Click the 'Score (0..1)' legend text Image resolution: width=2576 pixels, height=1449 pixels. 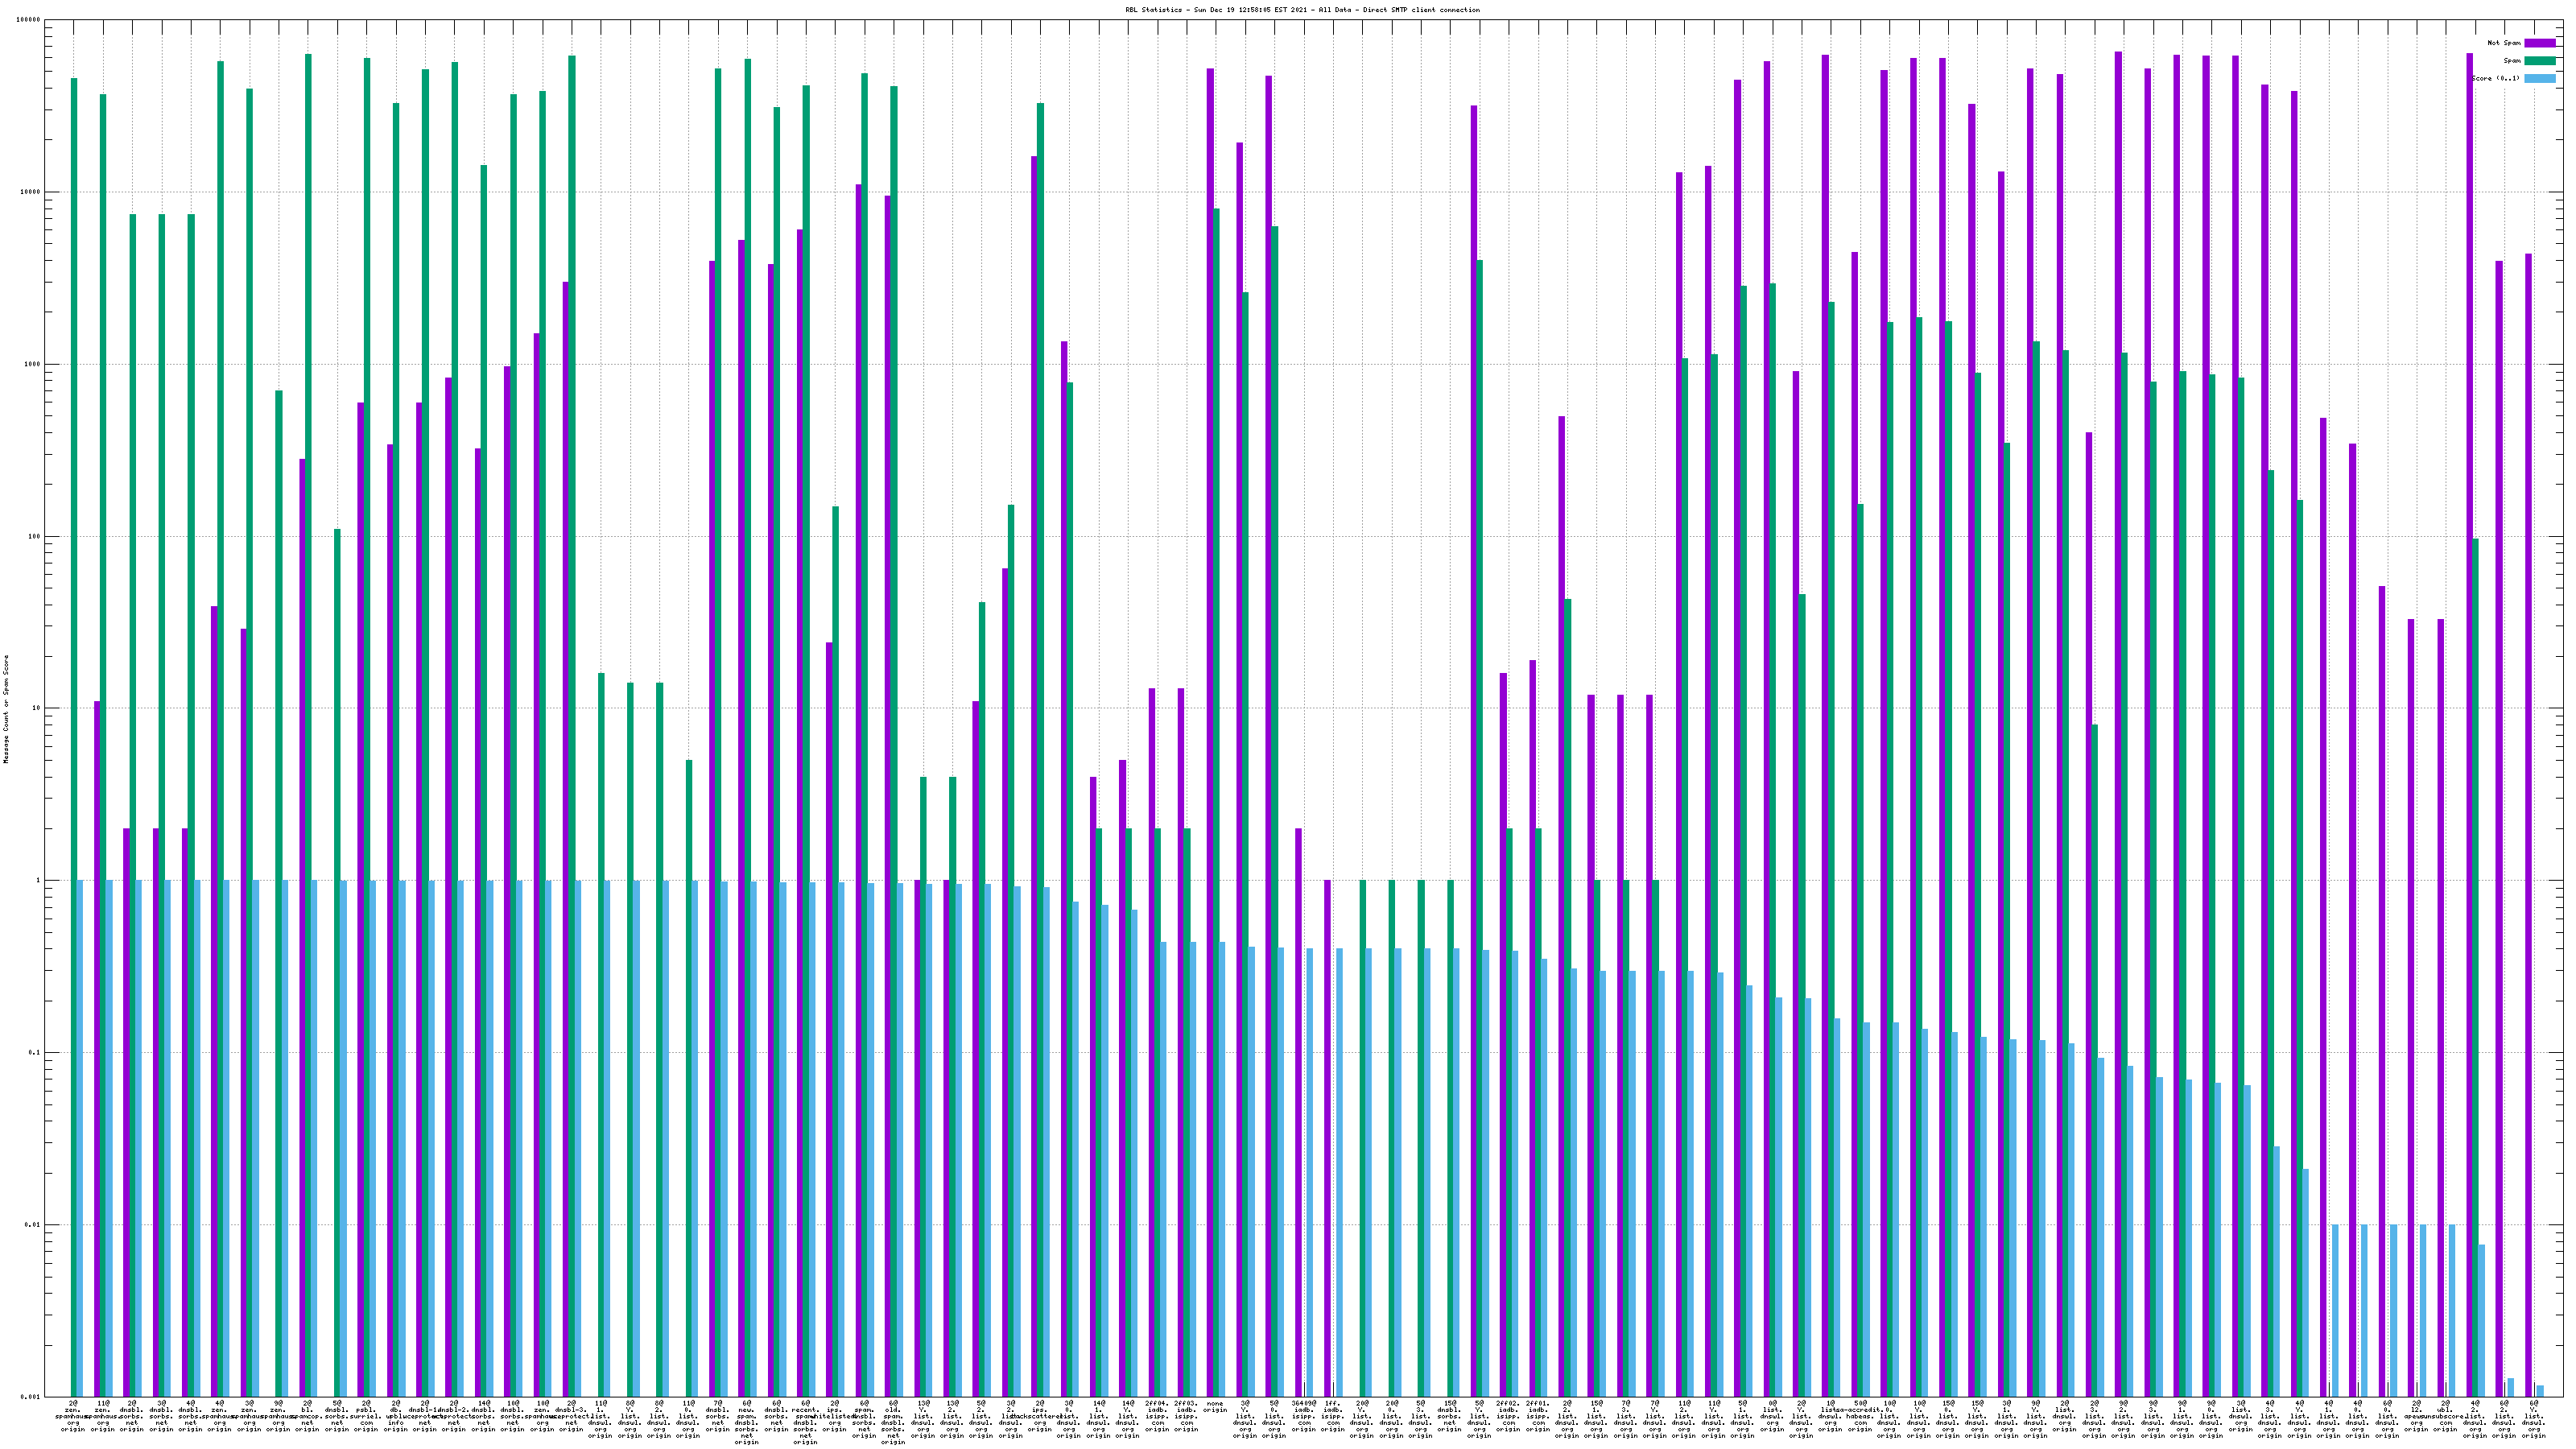pos(2495,78)
